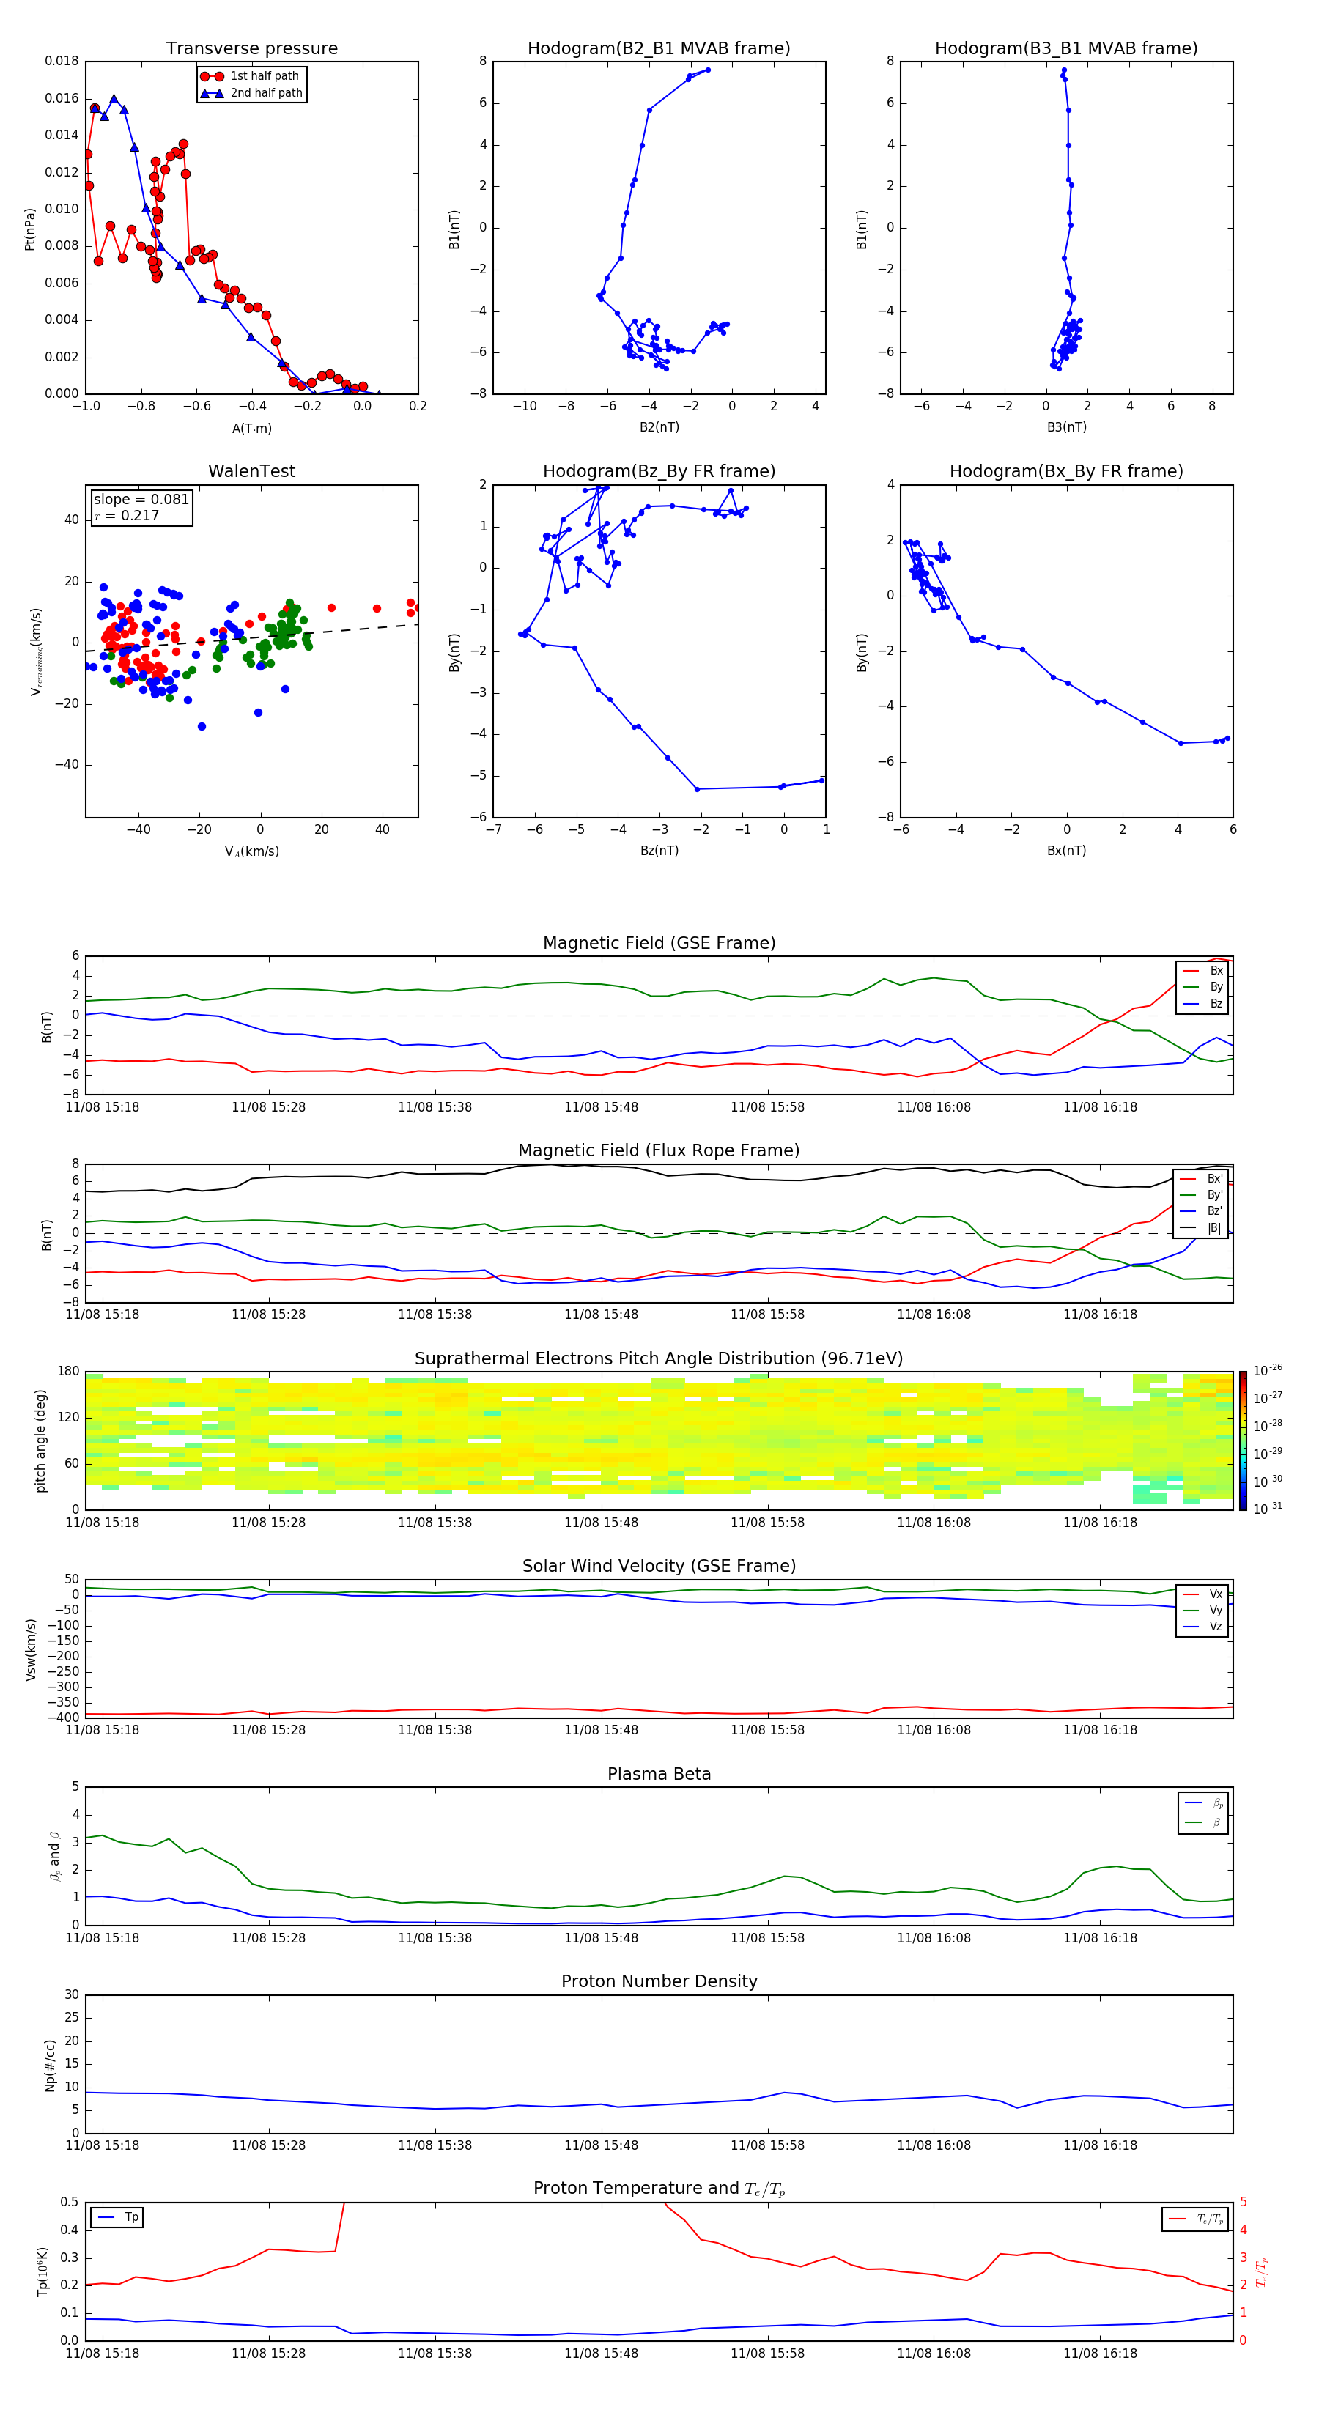Viewport: 1319px width, 2418px height.
Task: Click "11/08 15:48" under the Plasma Beta plot
Action: tap(601, 1938)
